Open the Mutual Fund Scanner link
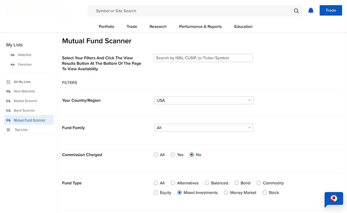Image resolution: width=347 pixels, height=213 pixels. pyautogui.click(x=30, y=120)
